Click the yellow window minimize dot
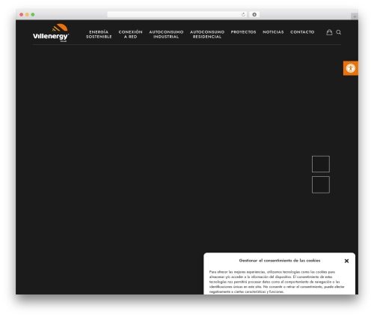 27,15
